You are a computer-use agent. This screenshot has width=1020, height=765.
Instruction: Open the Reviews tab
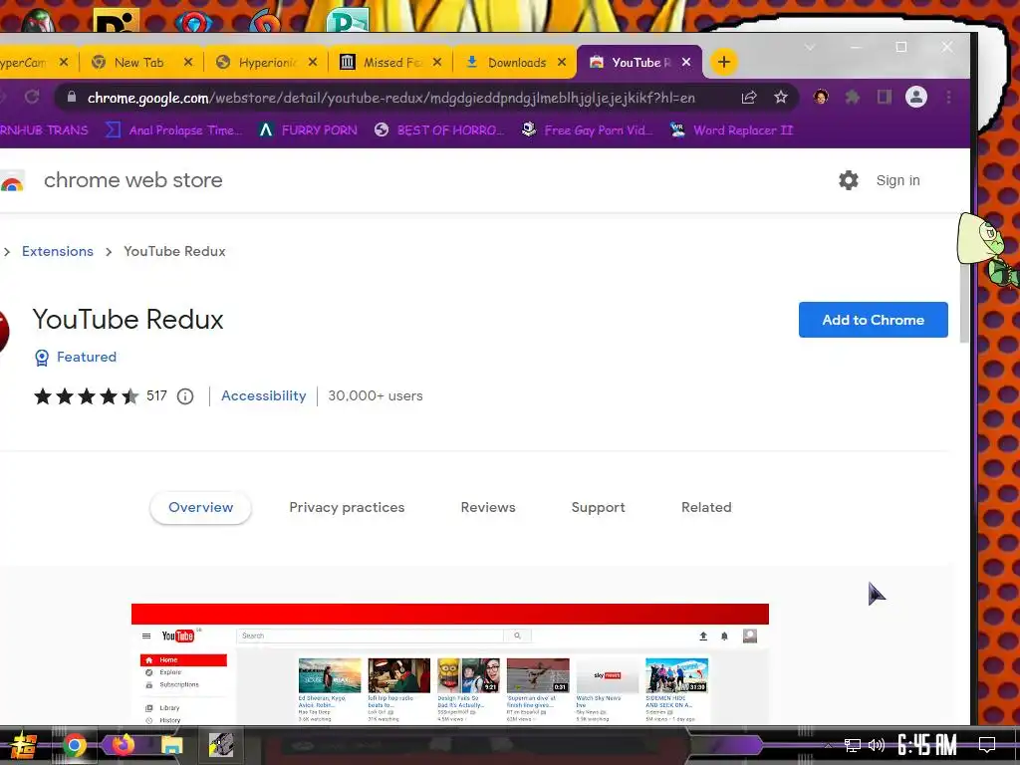point(488,507)
